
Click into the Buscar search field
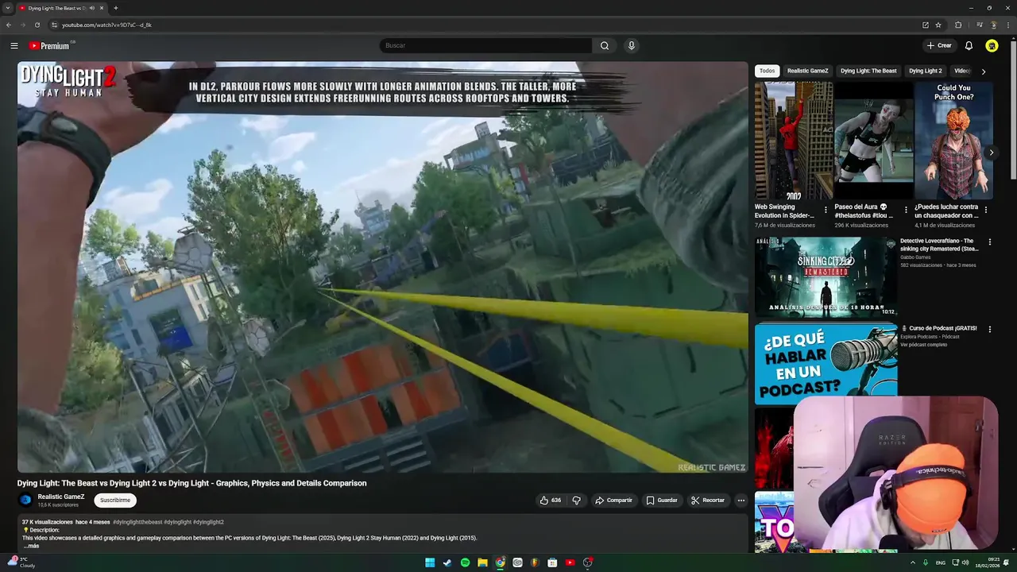click(x=485, y=45)
